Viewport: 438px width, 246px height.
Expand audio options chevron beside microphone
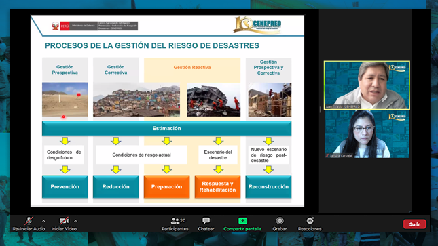click(43, 221)
